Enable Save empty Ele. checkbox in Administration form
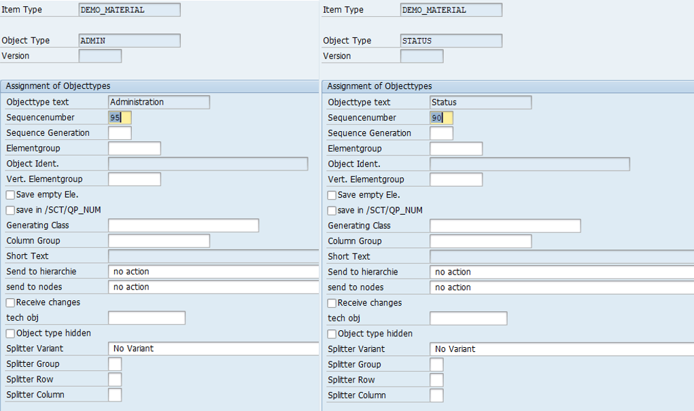The width and height of the screenshot is (694, 411). [10, 195]
